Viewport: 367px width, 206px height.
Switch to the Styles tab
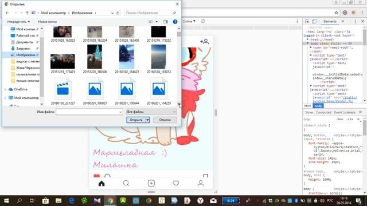point(309,112)
